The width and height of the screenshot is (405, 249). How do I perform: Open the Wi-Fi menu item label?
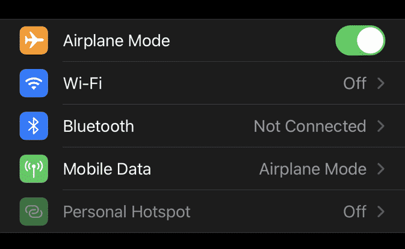(x=82, y=83)
